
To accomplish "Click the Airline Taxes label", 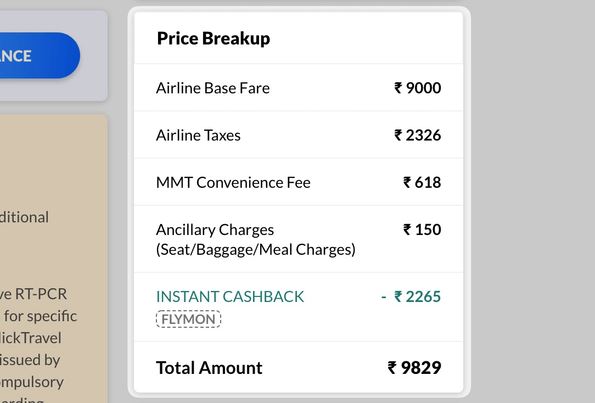I will tap(199, 136).
